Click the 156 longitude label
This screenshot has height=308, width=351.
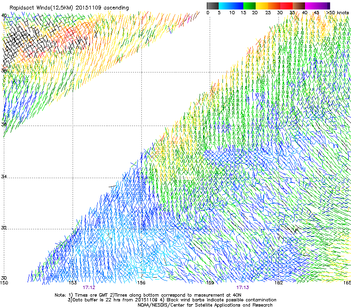pyautogui.click(x=141, y=283)
